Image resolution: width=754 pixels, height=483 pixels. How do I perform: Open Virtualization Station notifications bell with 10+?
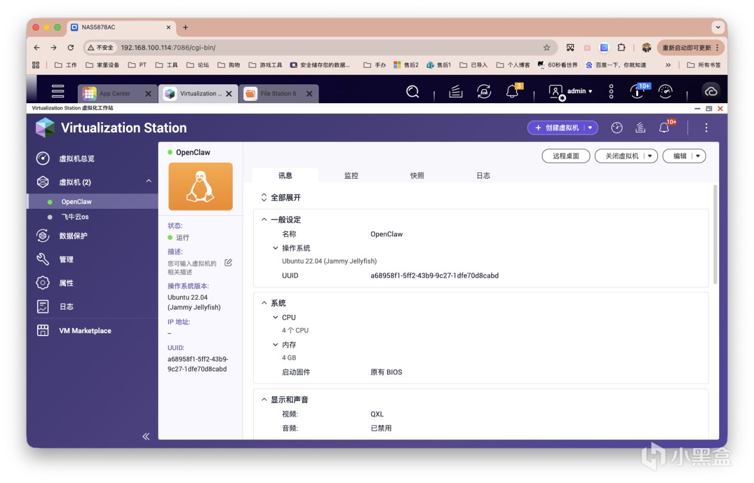(x=666, y=127)
